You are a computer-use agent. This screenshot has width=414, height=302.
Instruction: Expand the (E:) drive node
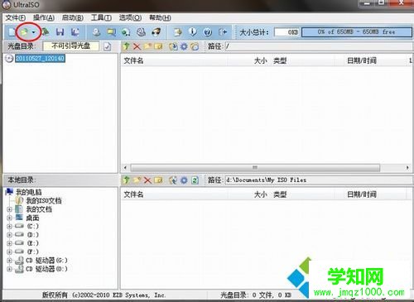pos(9,243)
